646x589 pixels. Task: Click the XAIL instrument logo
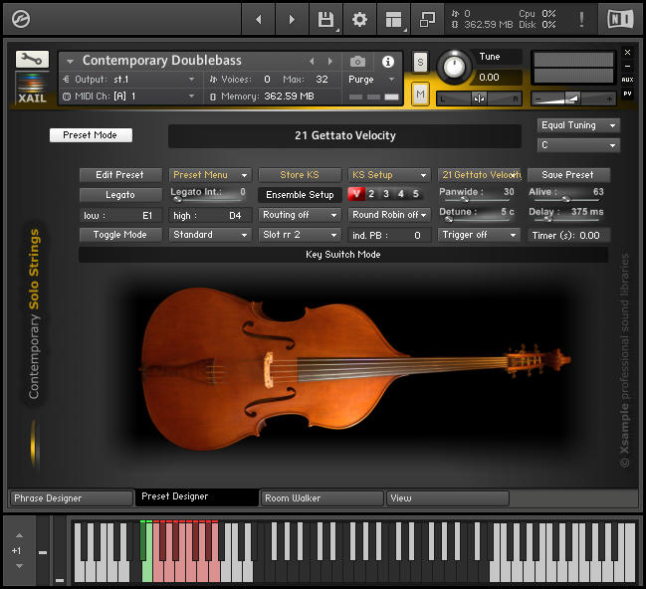(x=32, y=88)
